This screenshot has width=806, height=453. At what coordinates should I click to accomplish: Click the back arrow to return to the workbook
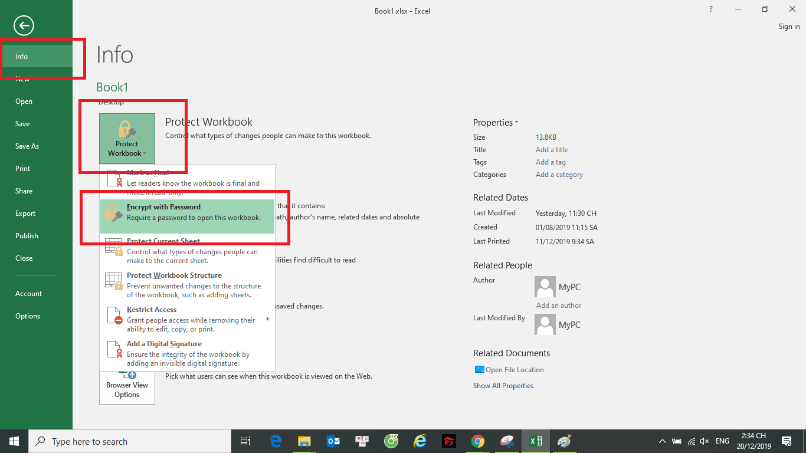24,25
